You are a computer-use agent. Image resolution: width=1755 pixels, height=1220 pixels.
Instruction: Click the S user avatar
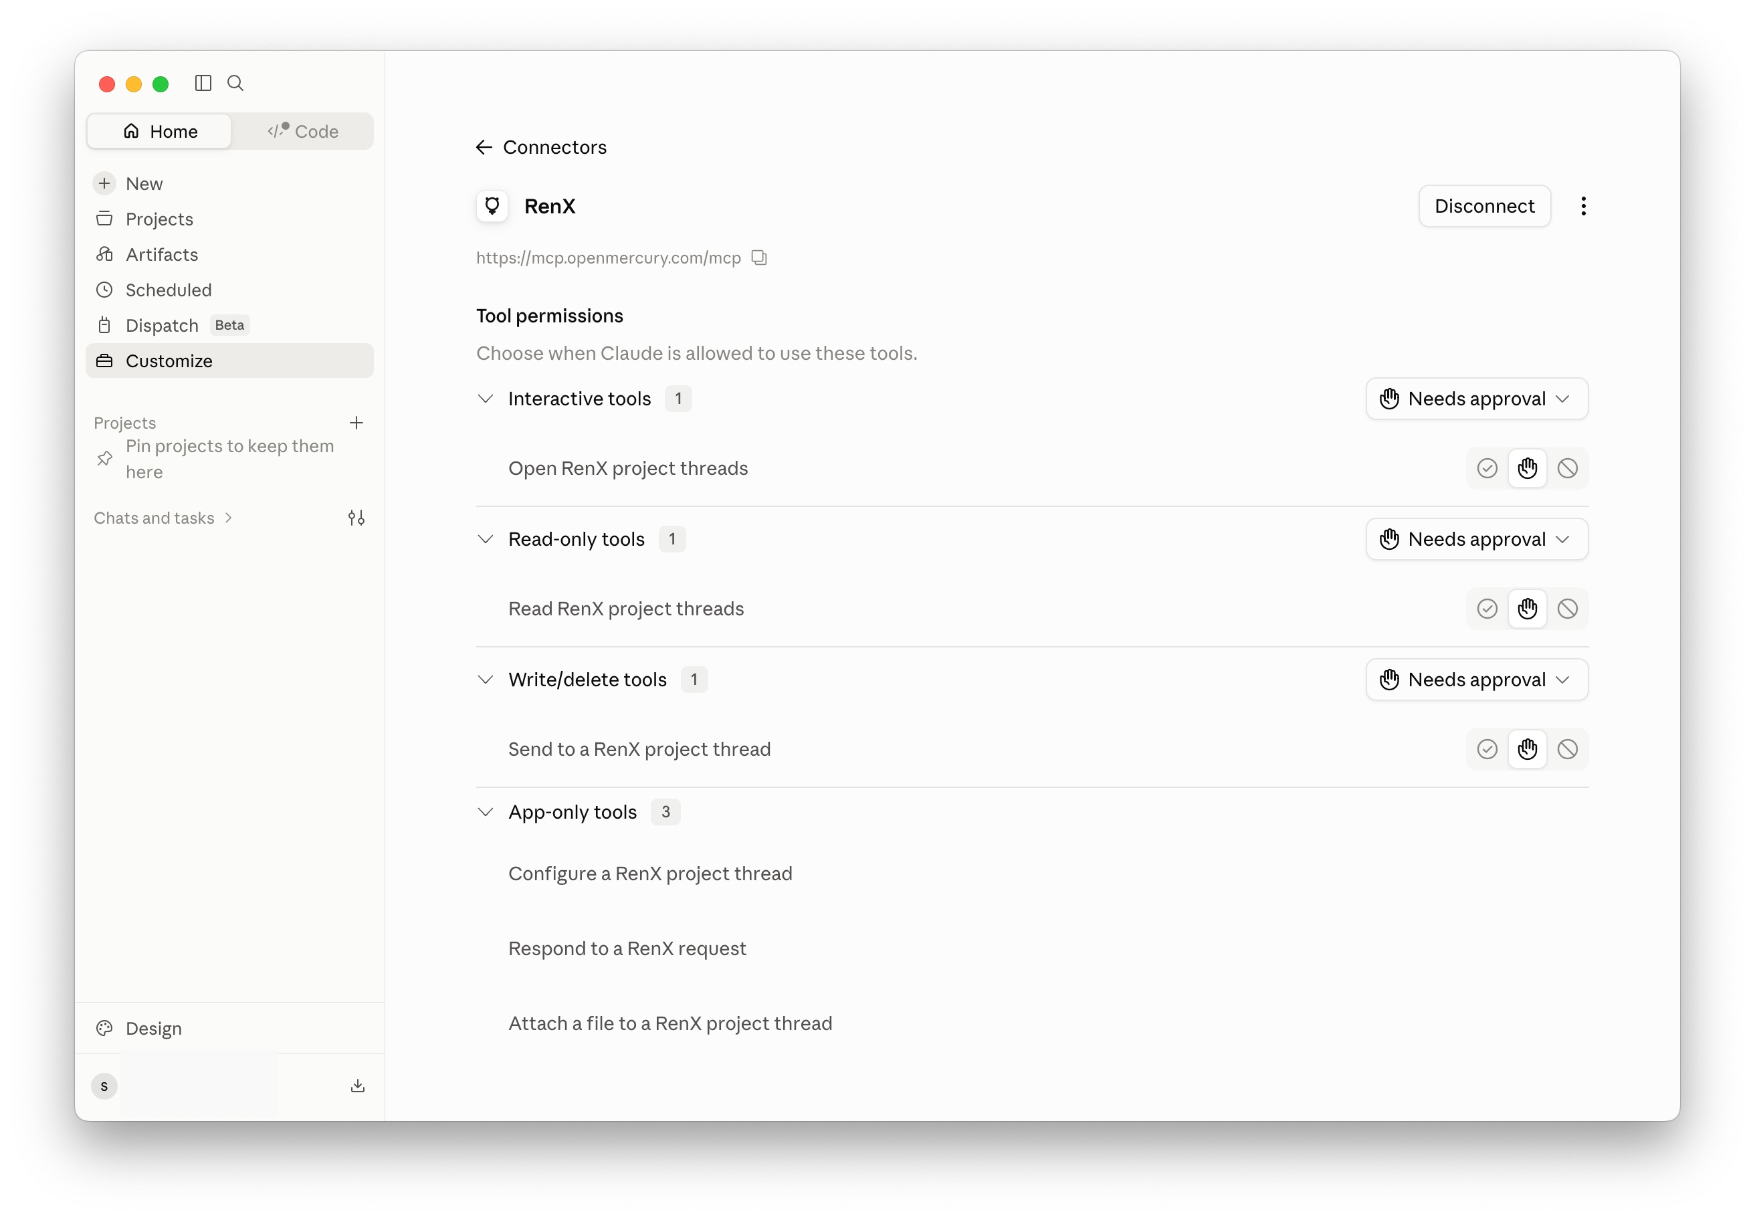coord(105,1086)
